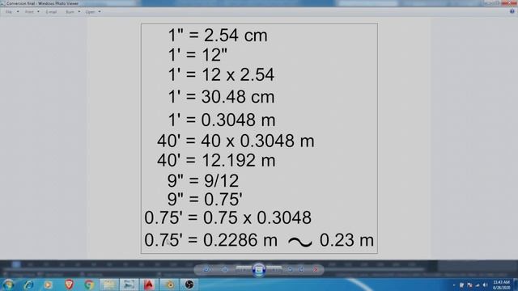Play the slide show
518x291 pixels.
259,269
